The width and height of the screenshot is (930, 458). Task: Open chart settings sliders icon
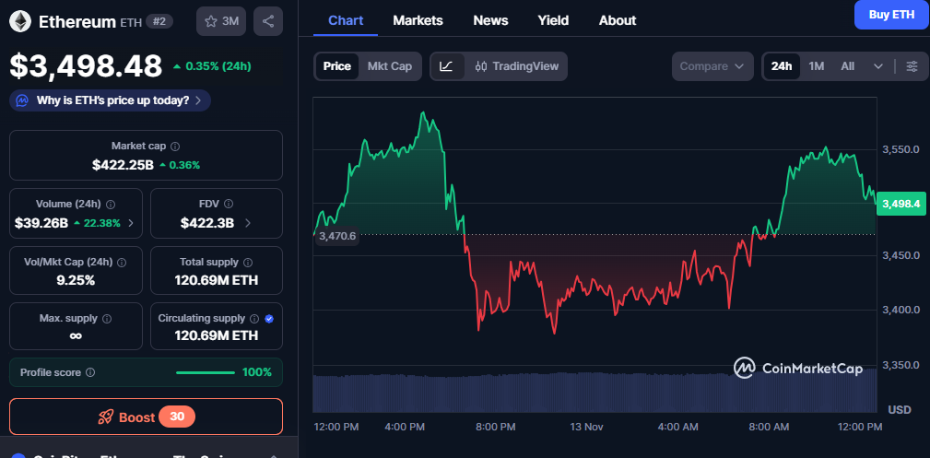click(x=912, y=66)
